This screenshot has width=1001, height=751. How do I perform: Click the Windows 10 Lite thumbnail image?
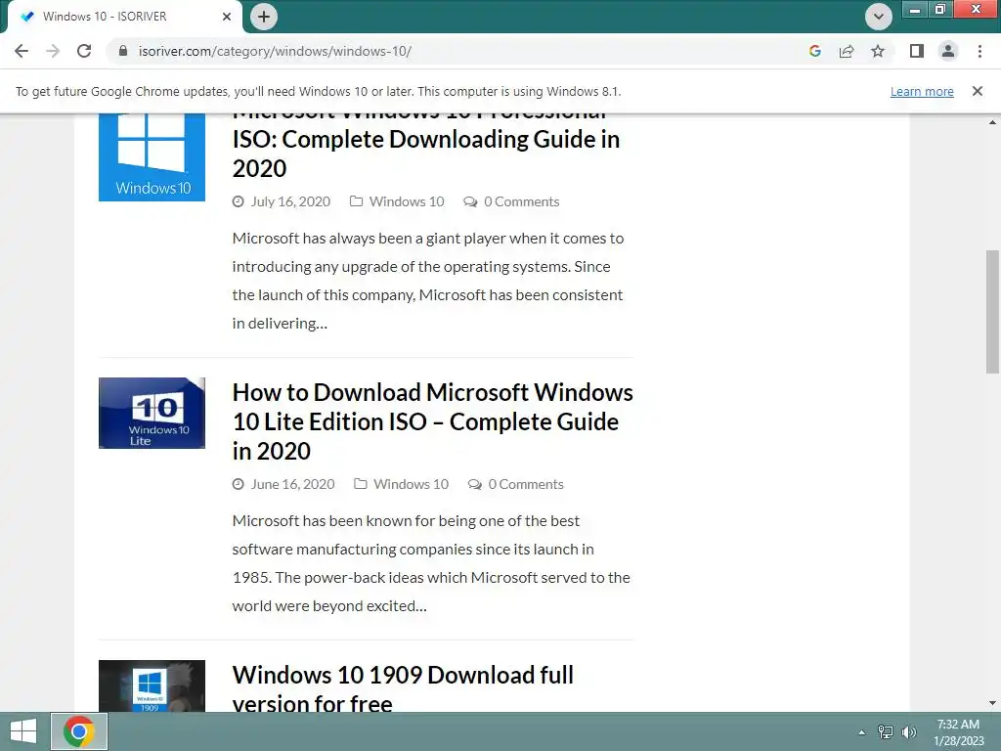(x=152, y=414)
